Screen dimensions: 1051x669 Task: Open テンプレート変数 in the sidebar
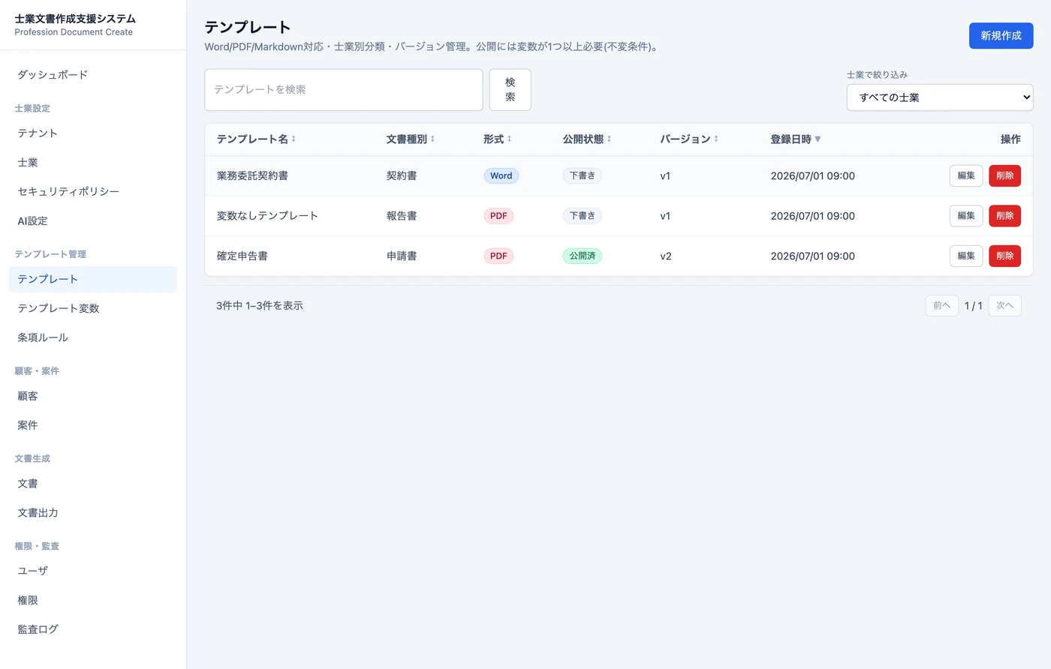pos(93,308)
